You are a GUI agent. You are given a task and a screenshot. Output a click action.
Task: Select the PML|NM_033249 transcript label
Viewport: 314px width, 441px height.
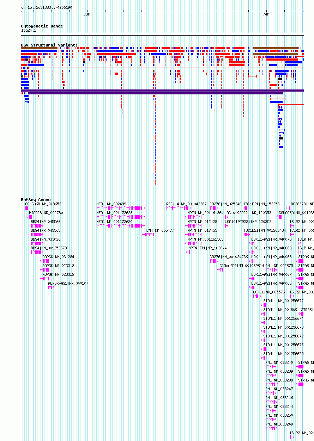click(279, 424)
